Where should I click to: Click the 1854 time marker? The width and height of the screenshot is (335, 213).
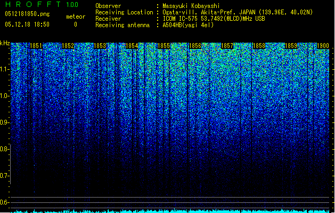click(132, 46)
